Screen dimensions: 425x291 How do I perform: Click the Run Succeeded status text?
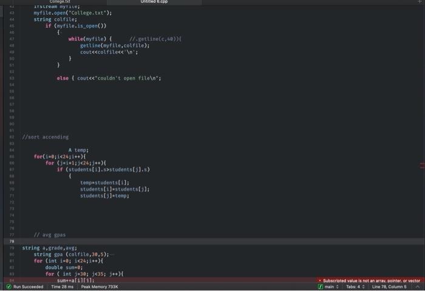(x=28, y=287)
